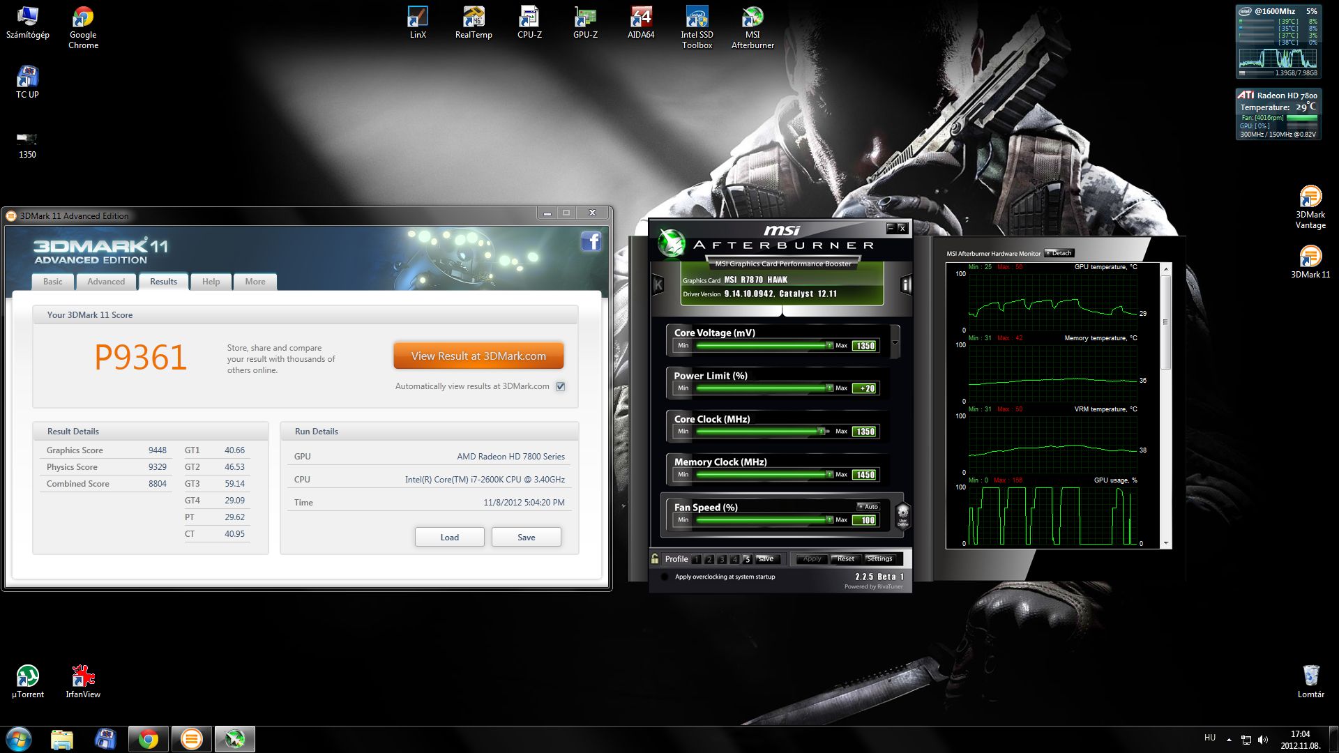The image size is (1339, 753).
Task: Click the save disk taskbar icon
Action: click(105, 739)
